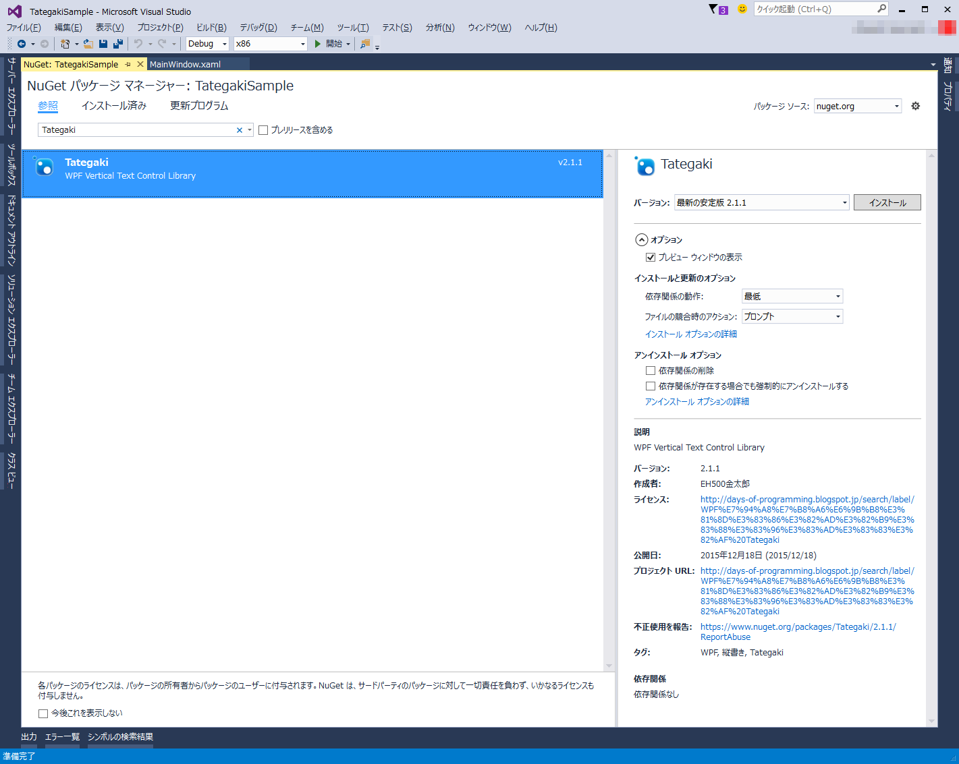Open the license URL link
This screenshot has height=764, width=959.
(x=807, y=520)
